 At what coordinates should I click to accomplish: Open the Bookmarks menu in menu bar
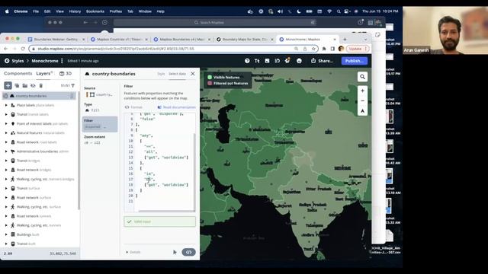(95, 11)
